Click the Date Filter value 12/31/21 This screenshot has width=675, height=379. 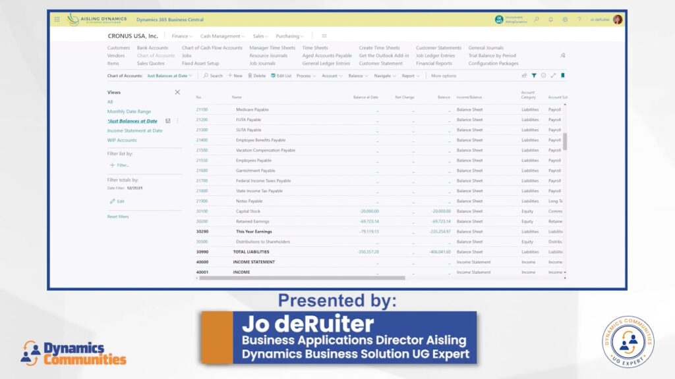134,188
